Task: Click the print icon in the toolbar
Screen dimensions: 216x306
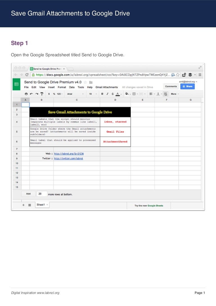Action: pyautogui.click(x=26, y=94)
